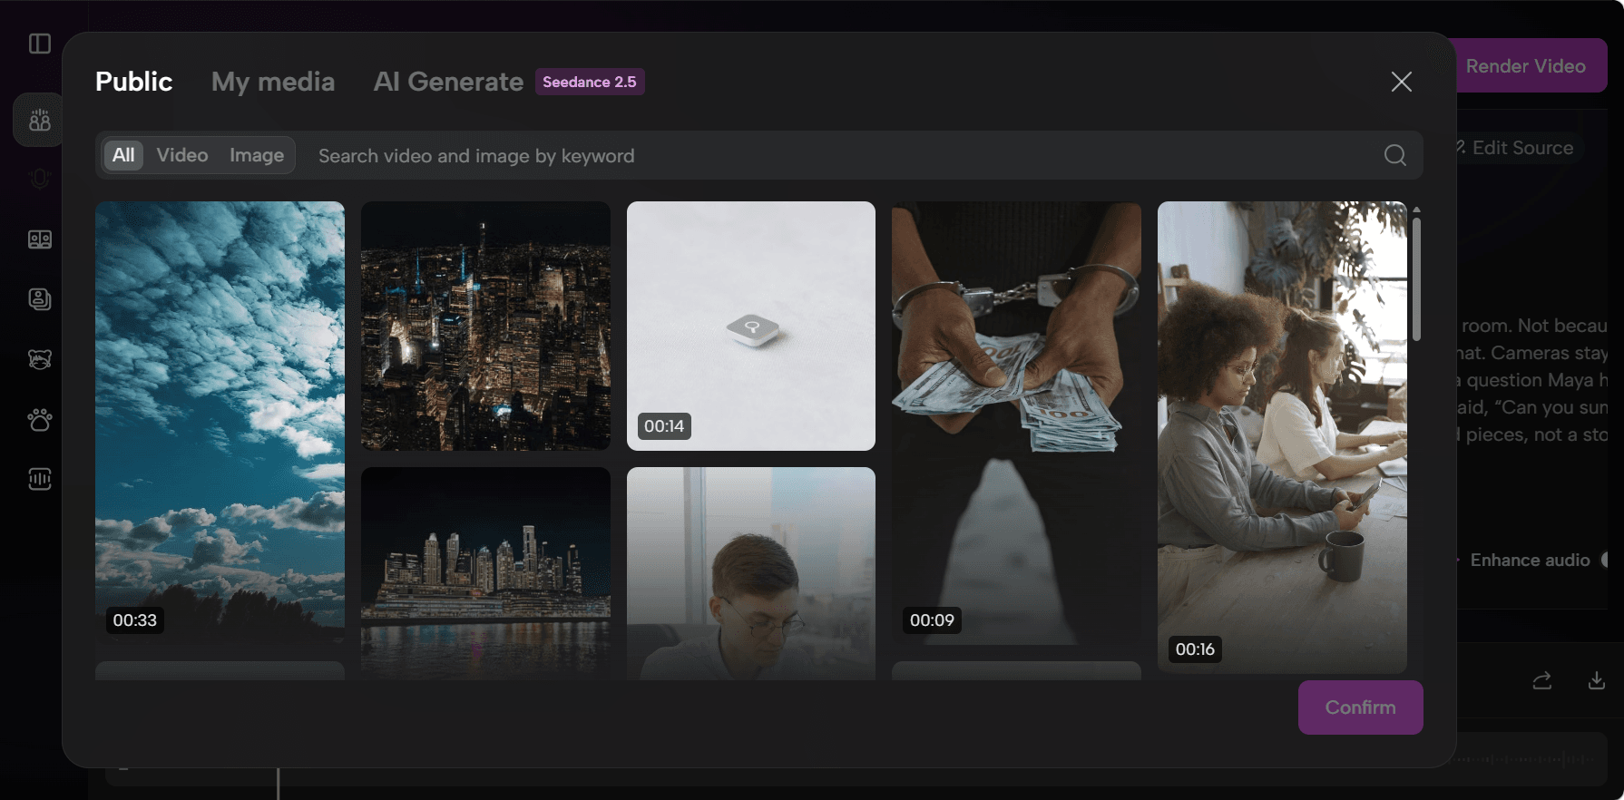Click the magnifier search icon
Viewport: 1624px width, 800px height.
(x=1395, y=155)
